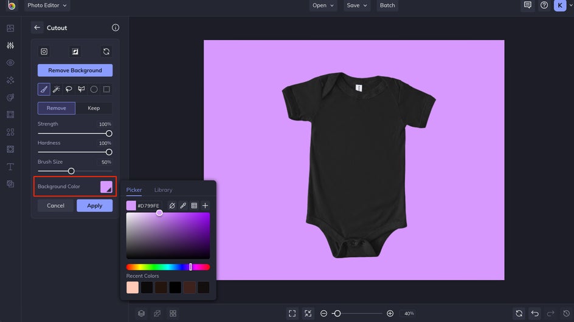Set transparent color with no-fill icon

172,206
